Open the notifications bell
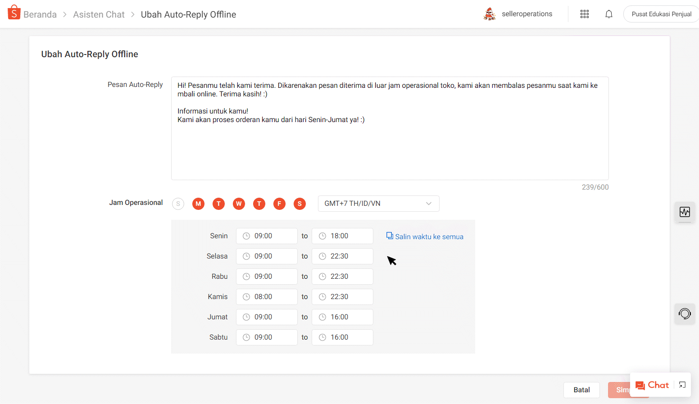This screenshot has height=404, width=699. pyautogui.click(x=608, y=14)
